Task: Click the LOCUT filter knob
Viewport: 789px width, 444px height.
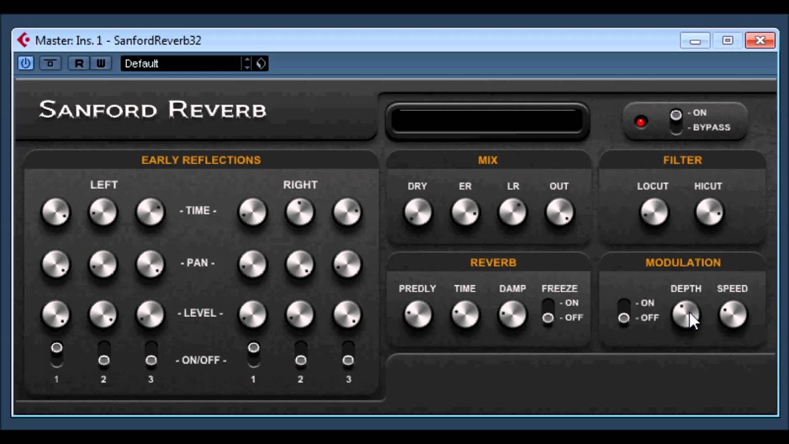Action: click(653, 212)
